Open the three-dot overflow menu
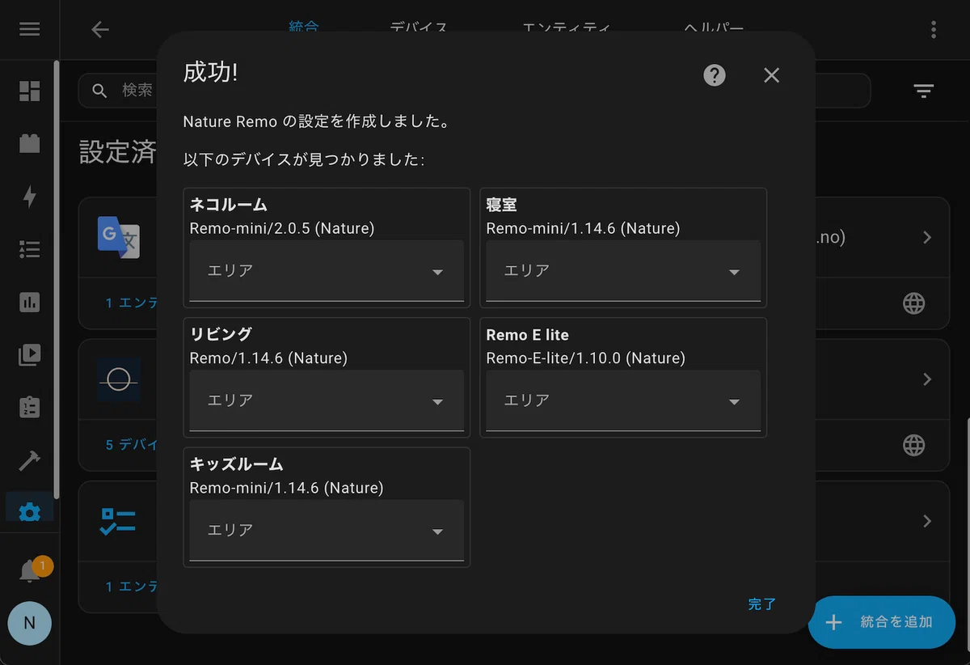This screenshot has width=970, height=665. [934, 30]
